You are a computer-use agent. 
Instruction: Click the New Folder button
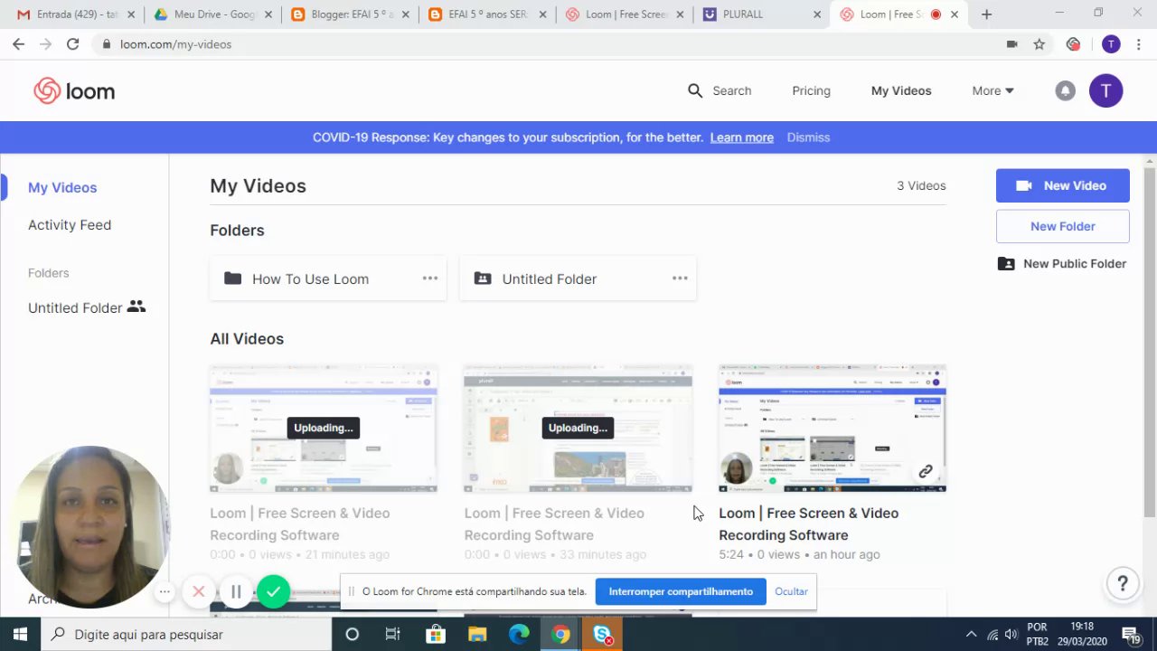1063,226
